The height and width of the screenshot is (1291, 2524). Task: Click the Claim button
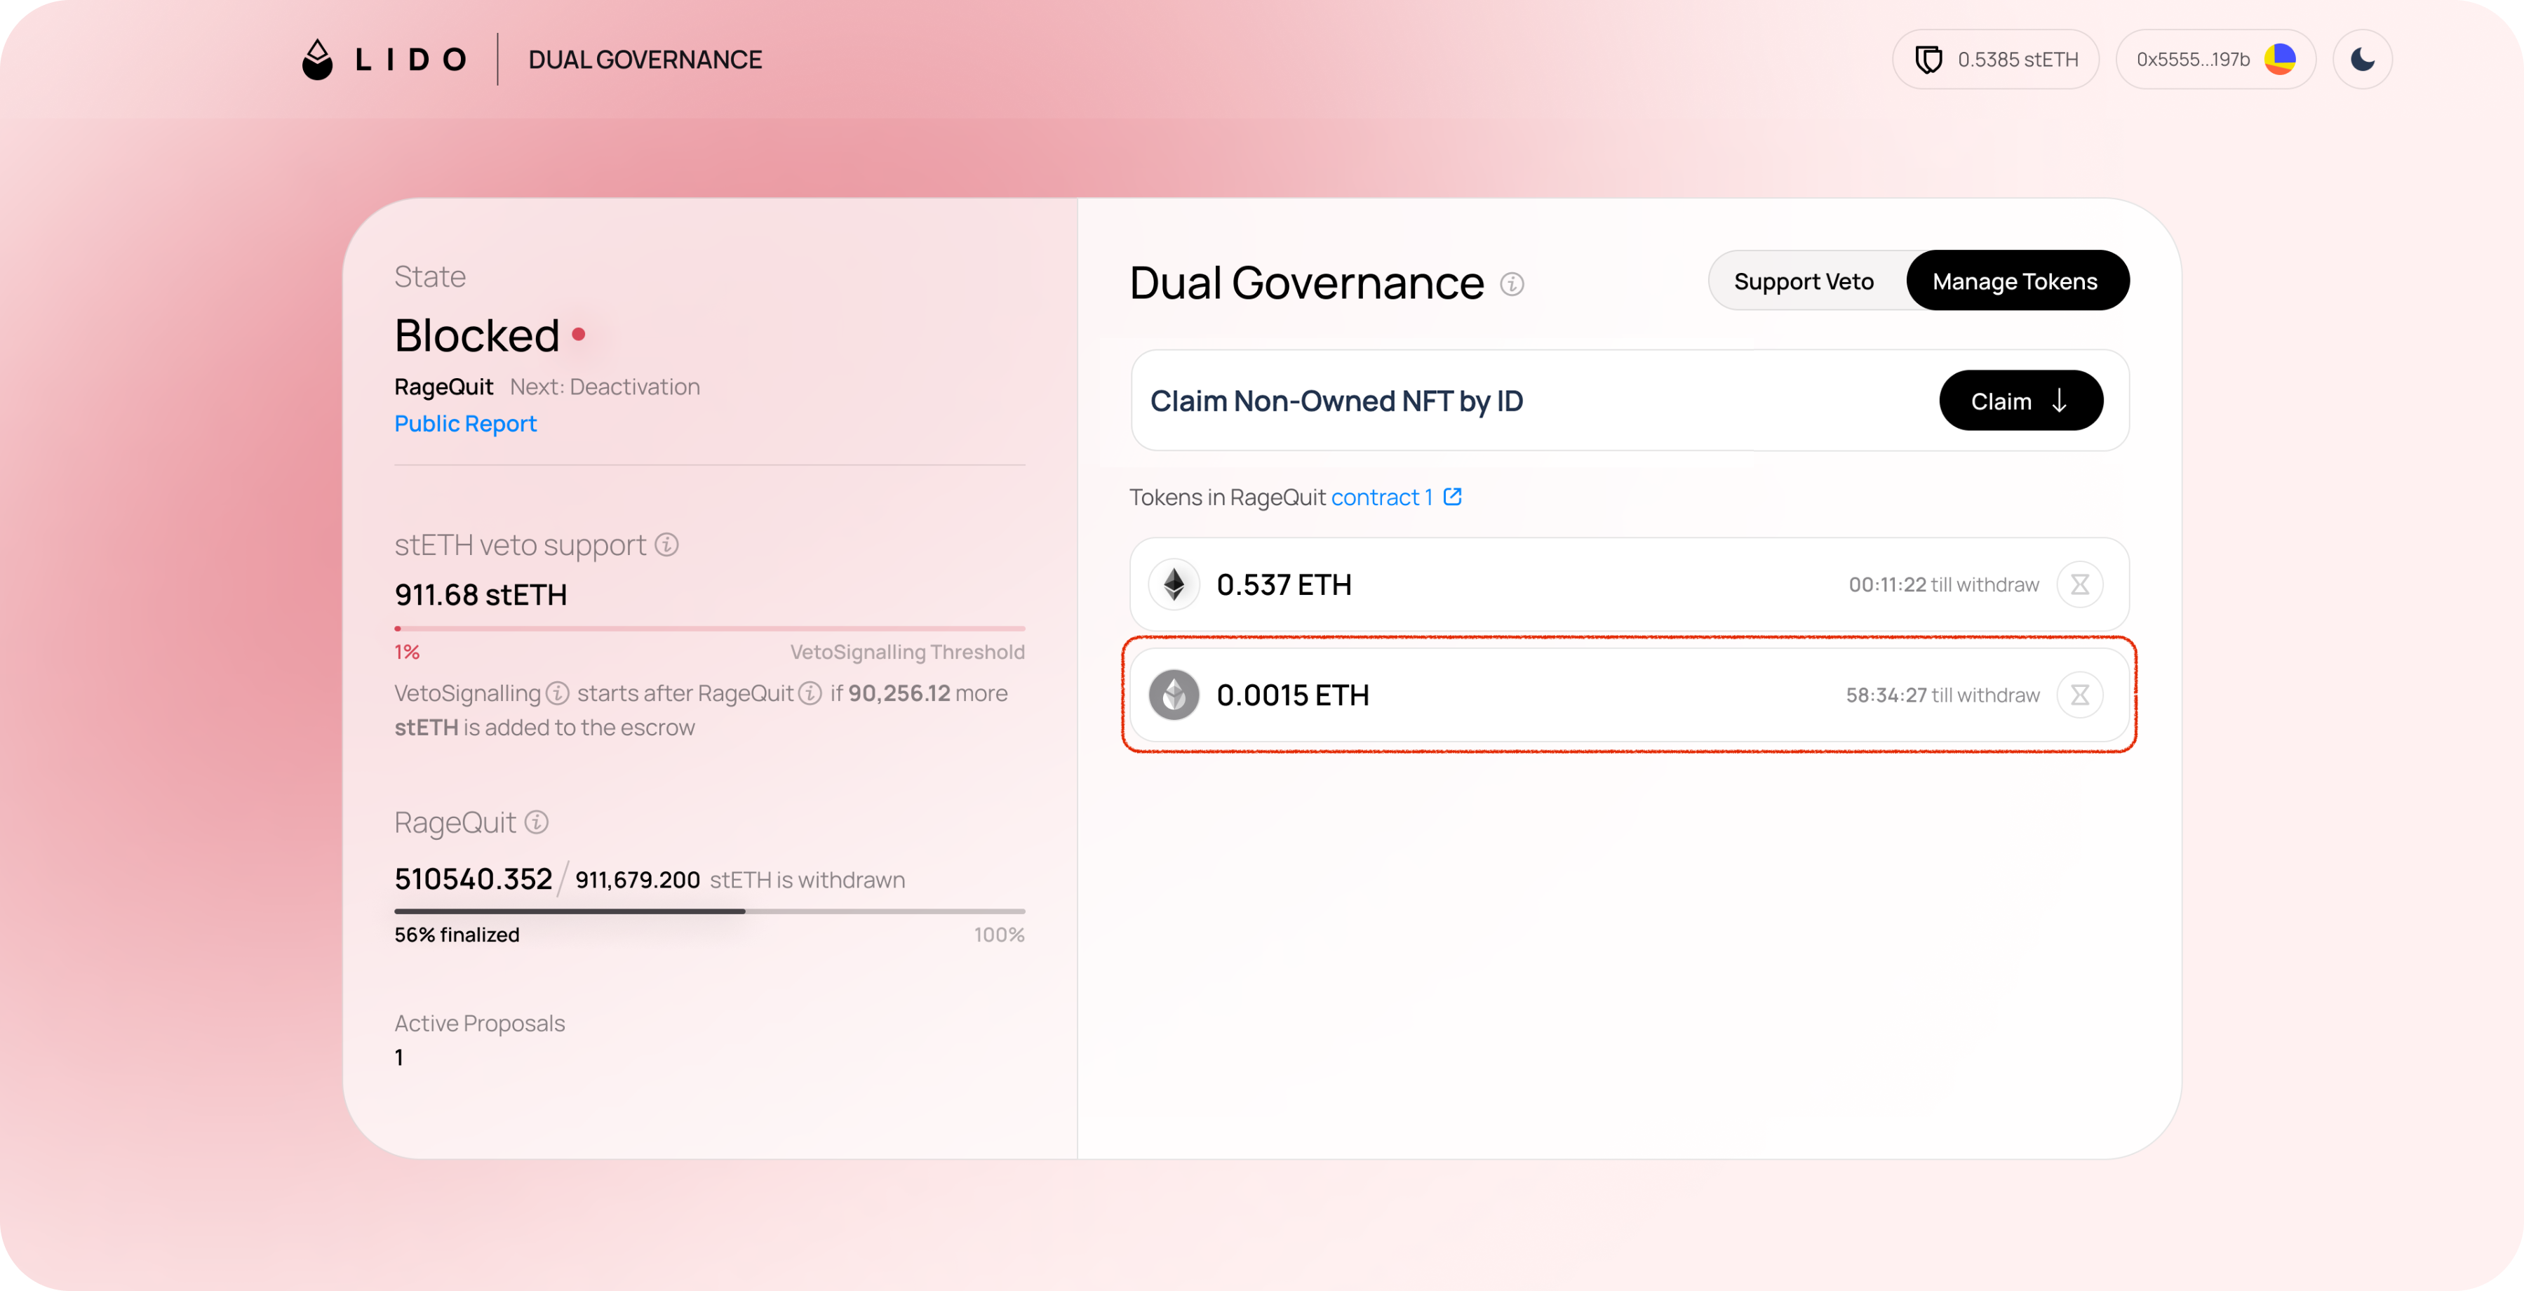pos(2020,401)
